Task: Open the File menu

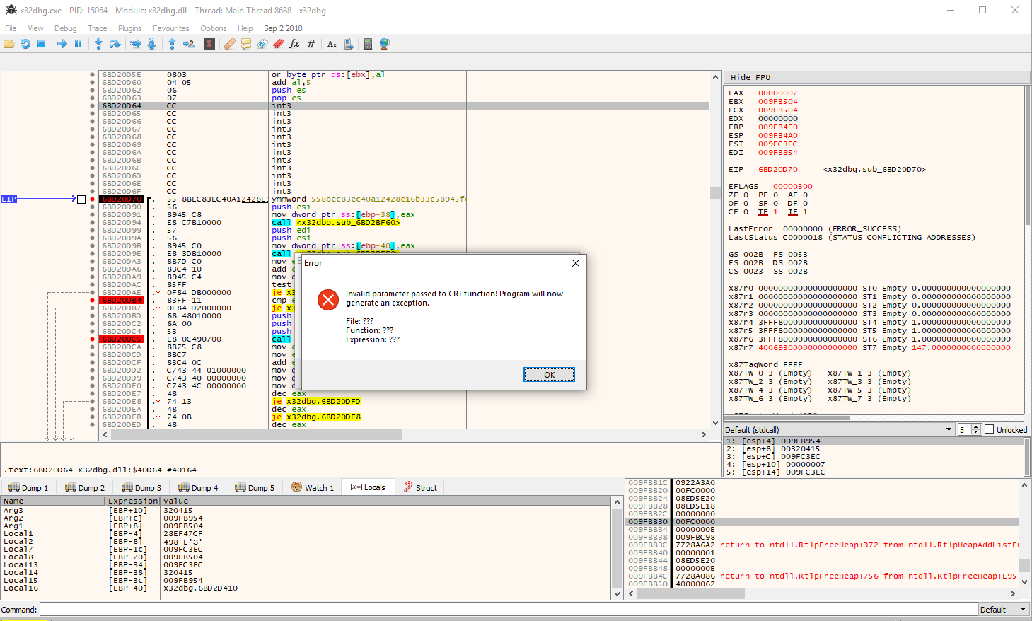Action: [11, 28]
